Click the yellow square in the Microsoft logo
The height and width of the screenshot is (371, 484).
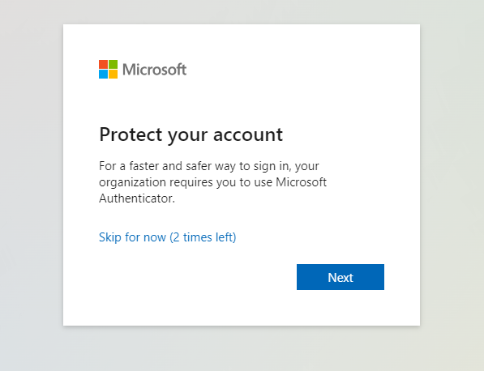113,74
